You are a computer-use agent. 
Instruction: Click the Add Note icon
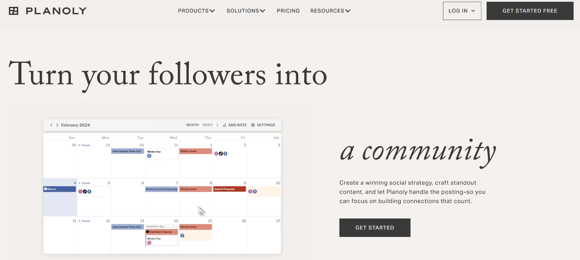(225, 125)
